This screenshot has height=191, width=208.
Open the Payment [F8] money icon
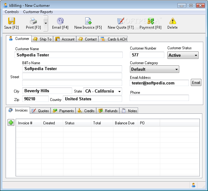151,21
